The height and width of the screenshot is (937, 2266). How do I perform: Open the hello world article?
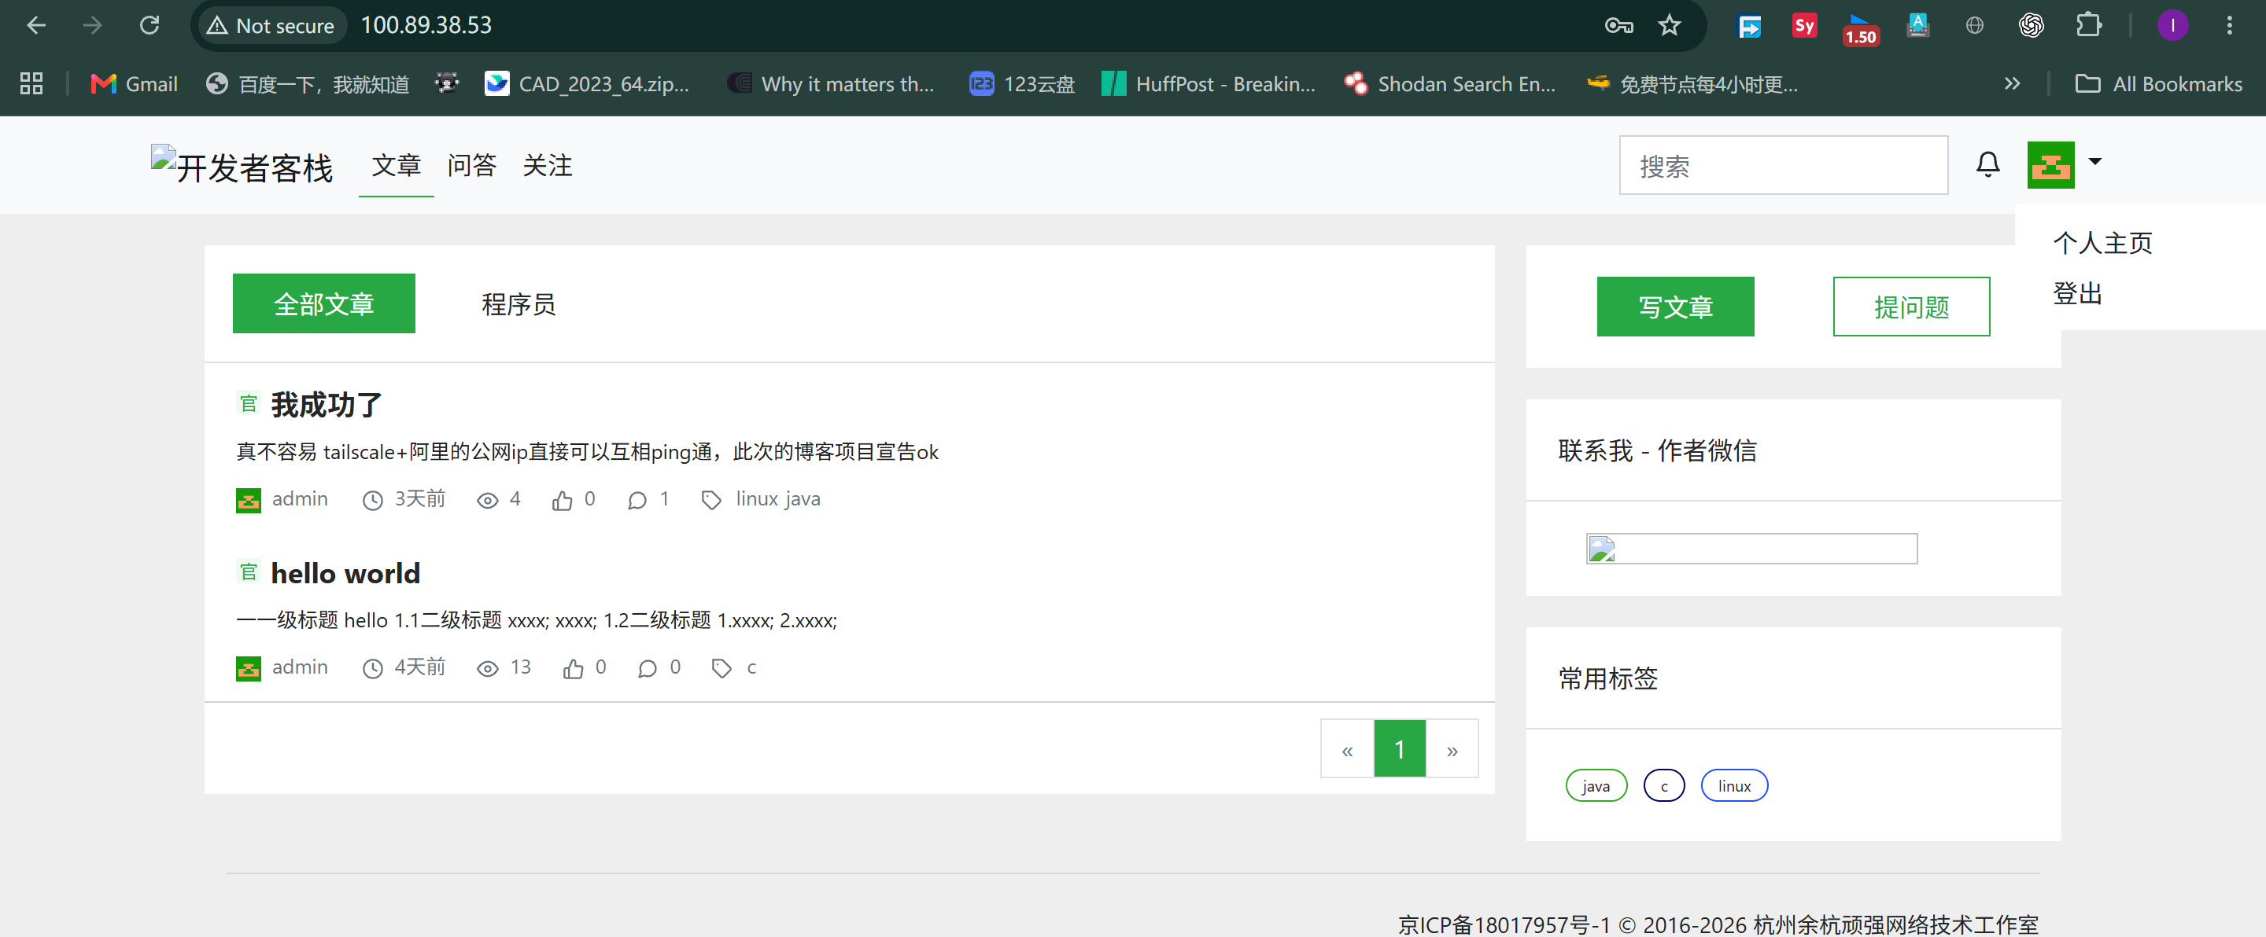[x=345, y=573]
